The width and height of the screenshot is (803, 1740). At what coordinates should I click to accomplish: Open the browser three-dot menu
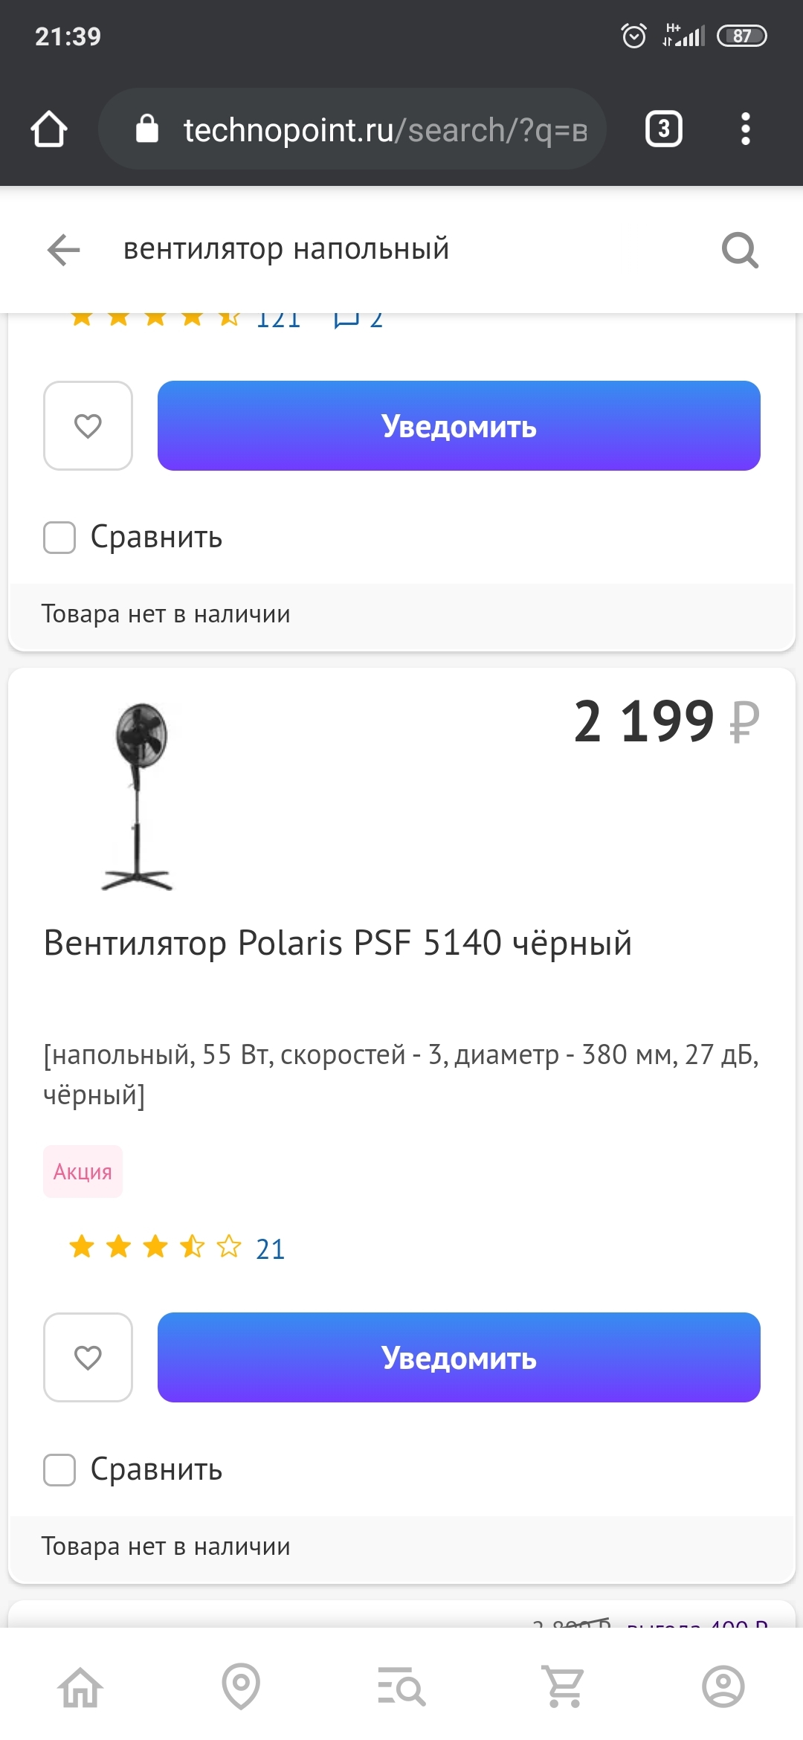click(x=745, y=129)
